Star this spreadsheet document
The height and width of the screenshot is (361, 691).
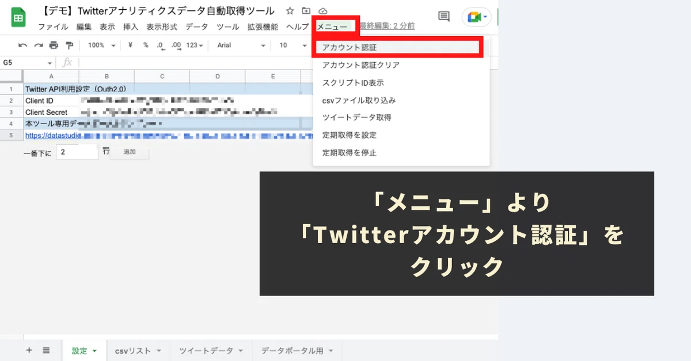pos(290,11)
